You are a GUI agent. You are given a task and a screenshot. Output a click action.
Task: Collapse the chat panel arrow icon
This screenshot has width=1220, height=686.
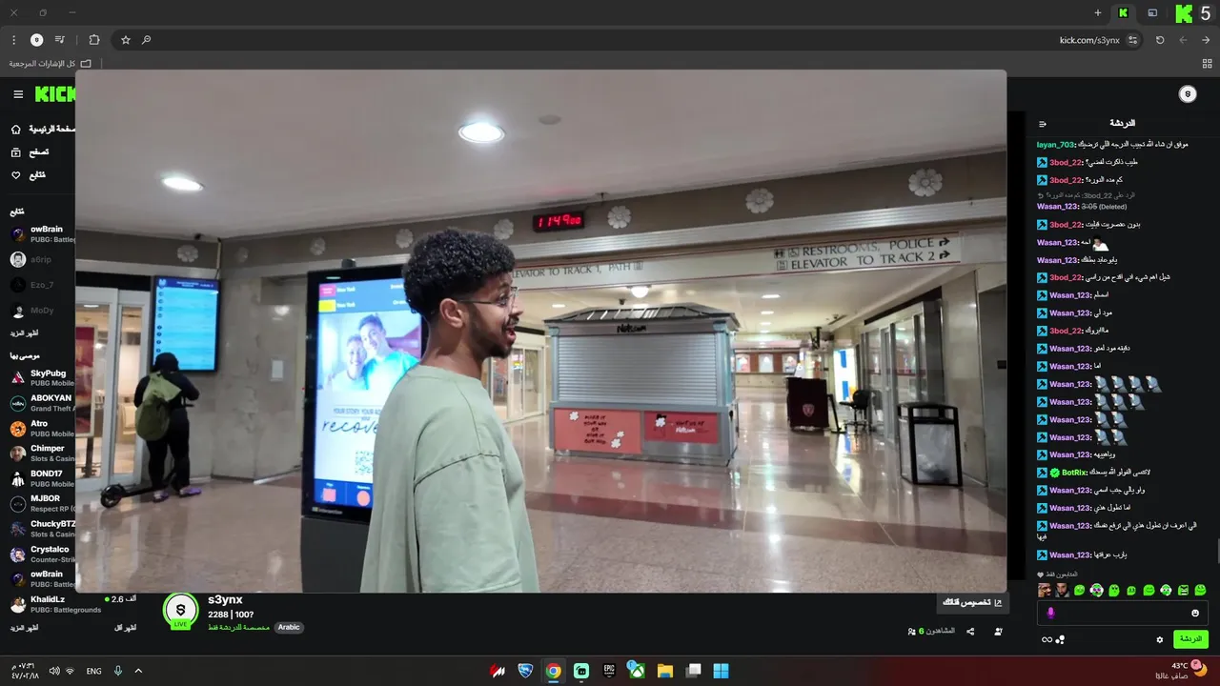pos(1043,124)
